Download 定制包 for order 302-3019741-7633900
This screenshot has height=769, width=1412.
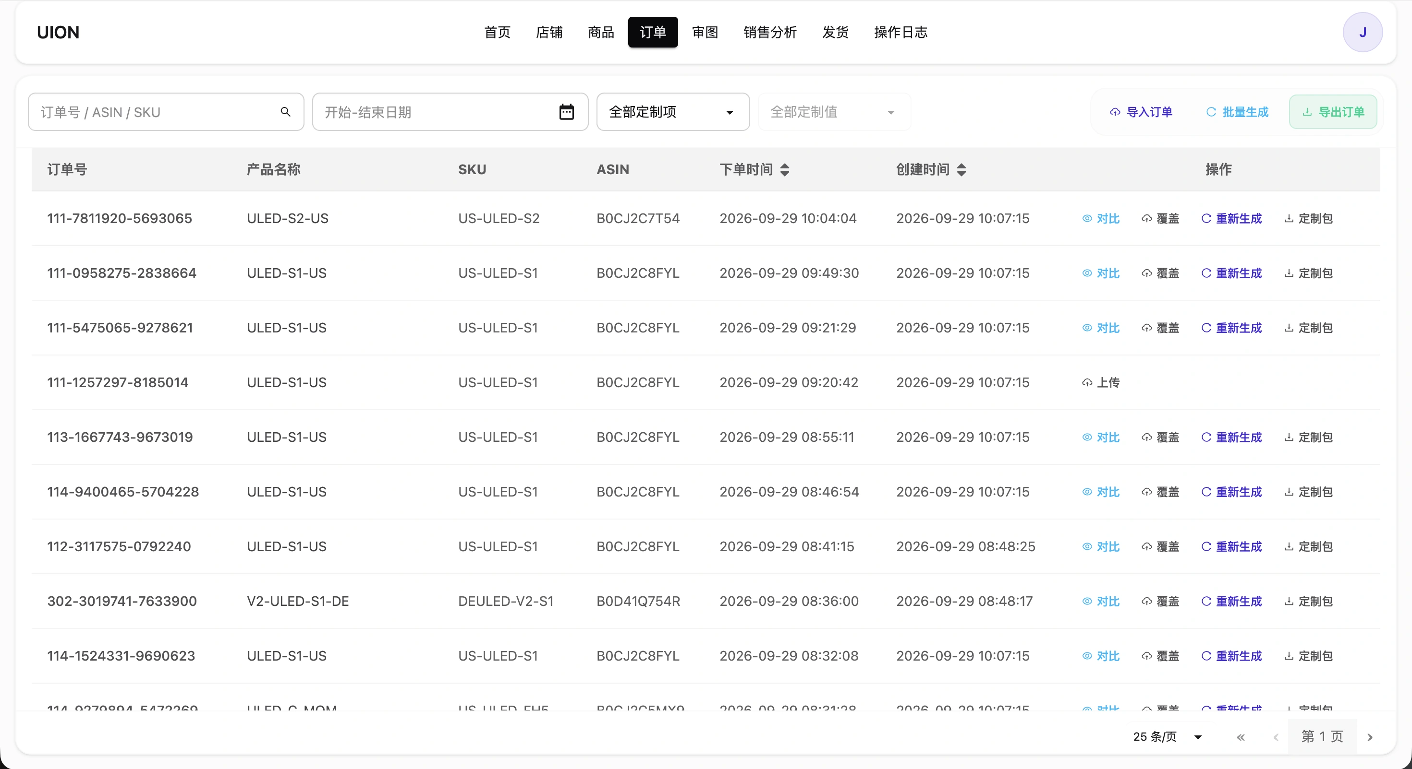pos(1308,602)
